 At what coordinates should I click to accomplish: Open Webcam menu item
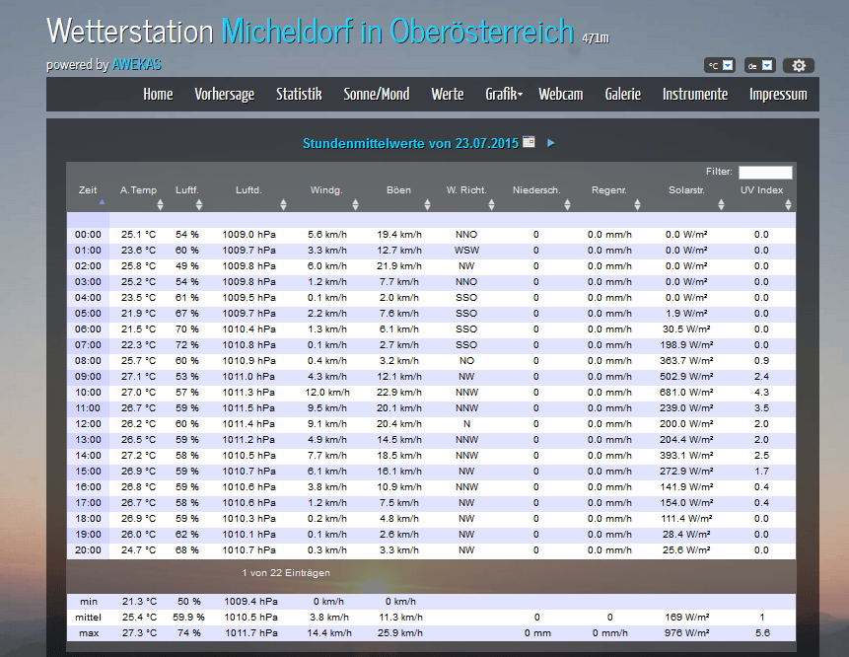[x=561, y=95]
